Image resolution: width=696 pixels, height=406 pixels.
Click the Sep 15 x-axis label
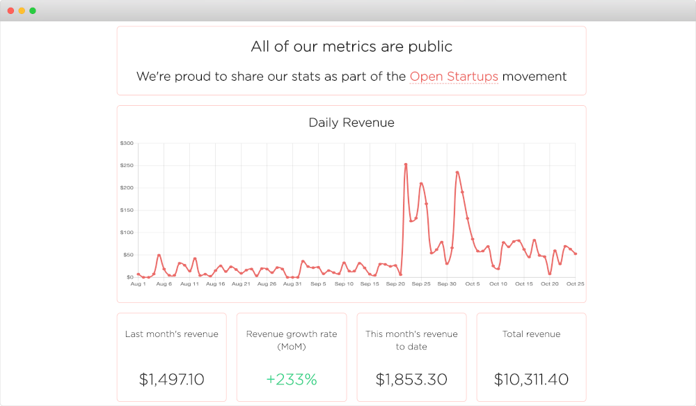(x=370, y=284)
